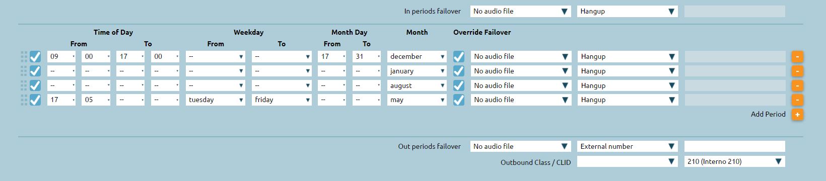Open weekday From dropdown set to tuesday
Screen dimensions: 826x181
coord(216,100)
